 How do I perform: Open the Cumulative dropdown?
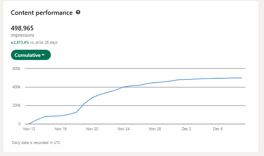[31, 55]
